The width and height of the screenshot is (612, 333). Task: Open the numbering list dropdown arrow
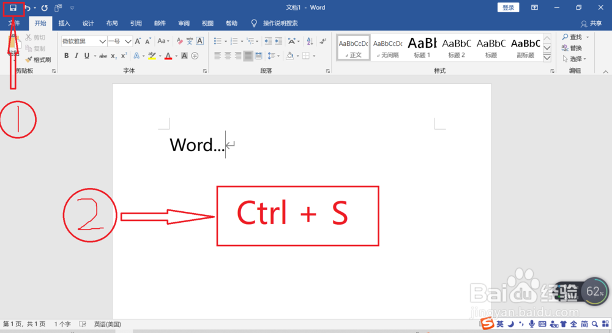(x=242, y=42)
